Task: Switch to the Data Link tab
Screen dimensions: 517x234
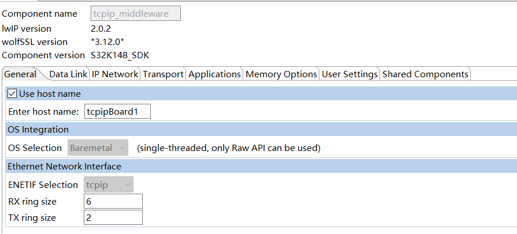Action: point(68,74)
